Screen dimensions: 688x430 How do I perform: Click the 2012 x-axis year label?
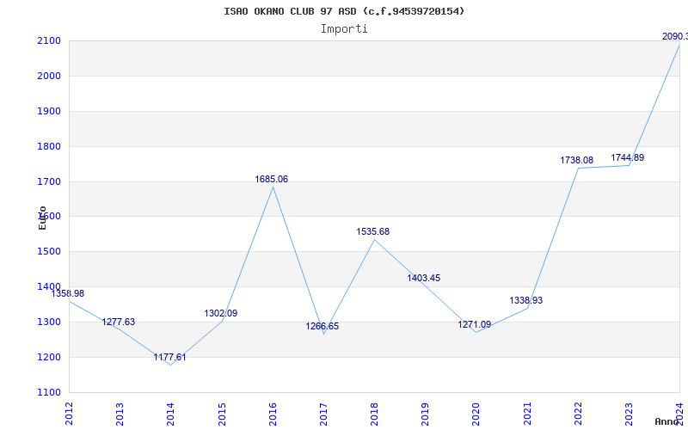tap(69, 414)
